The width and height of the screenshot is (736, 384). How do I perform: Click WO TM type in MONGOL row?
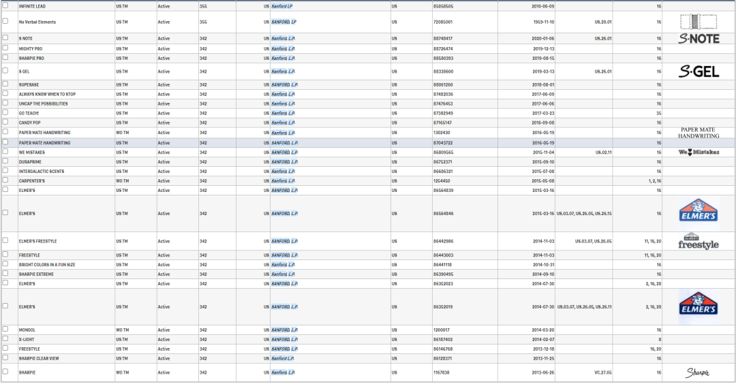pyautogui.click(x=122, y=330)
